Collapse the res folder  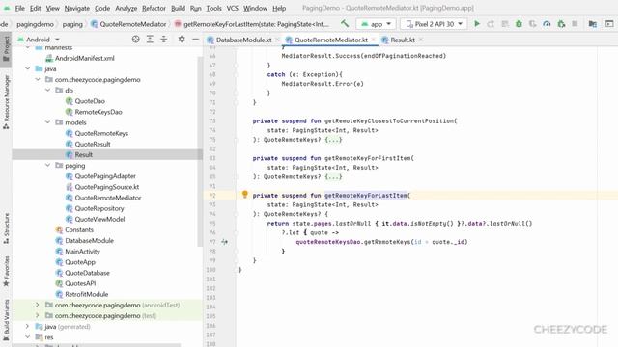tap(28, 337)
